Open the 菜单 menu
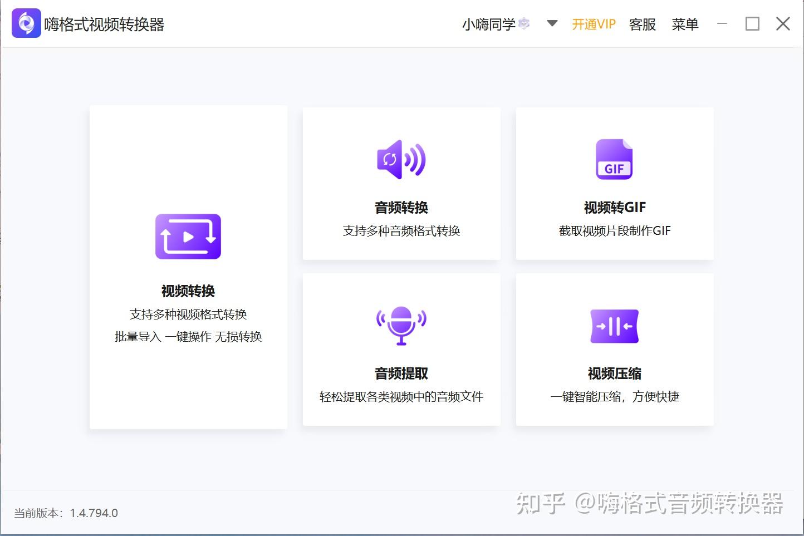The image size is (804, 536). 685,24
